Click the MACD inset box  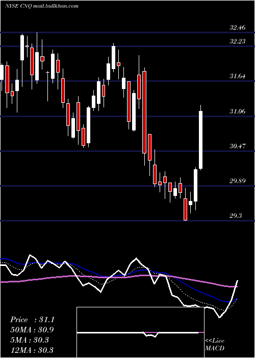(140, 332)
